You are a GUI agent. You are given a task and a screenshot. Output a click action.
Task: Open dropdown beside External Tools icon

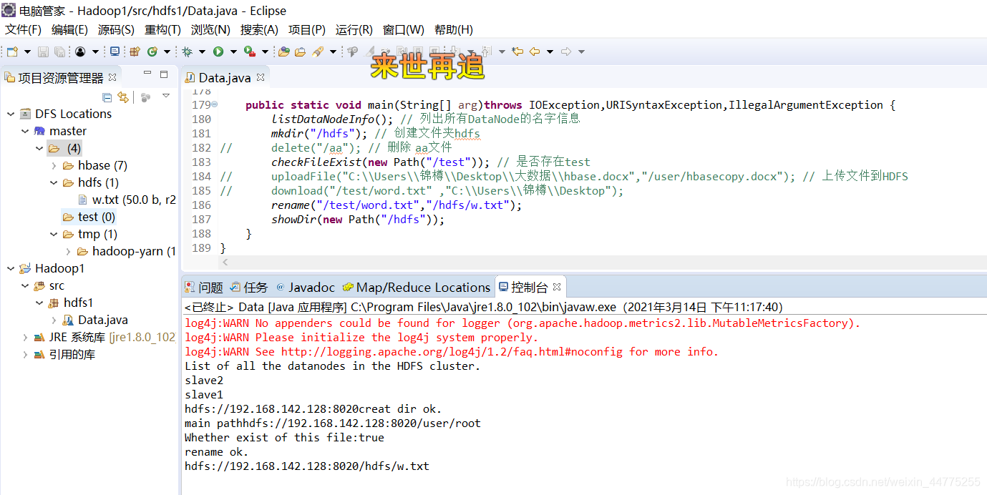[265, 52]
